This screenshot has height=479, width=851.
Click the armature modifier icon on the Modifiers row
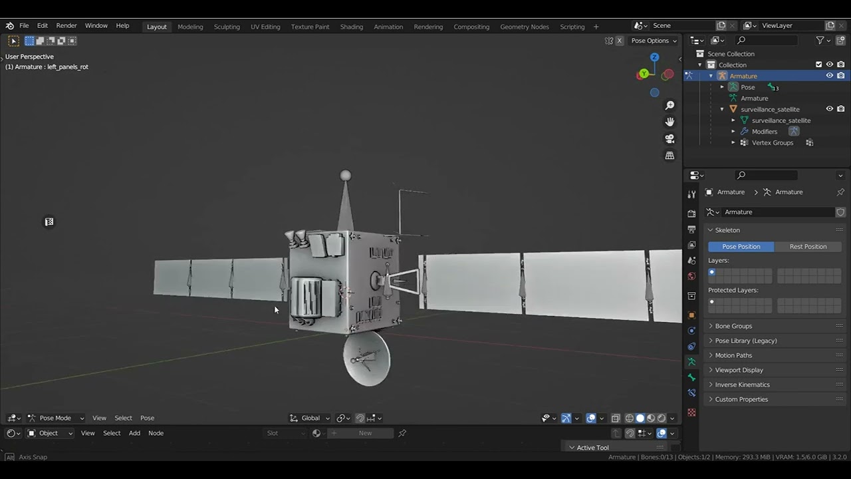tap(794, 132)
